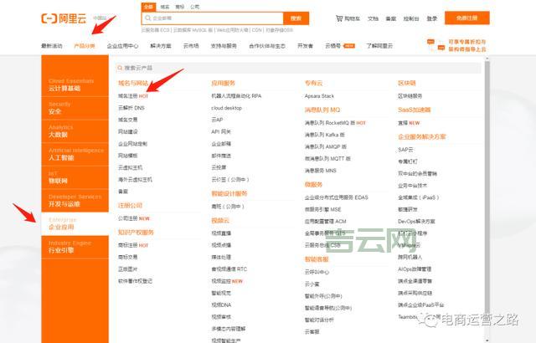Select 开发与运维 Developer Services category

pyautogui.click(x=75, y=201)
